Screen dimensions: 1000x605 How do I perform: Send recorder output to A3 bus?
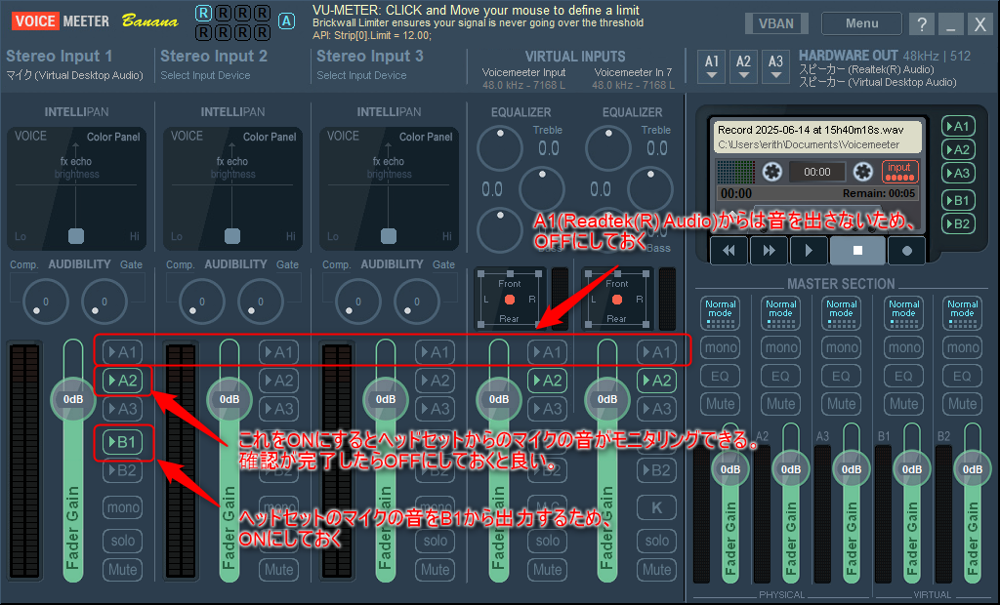tap(958, 173)
